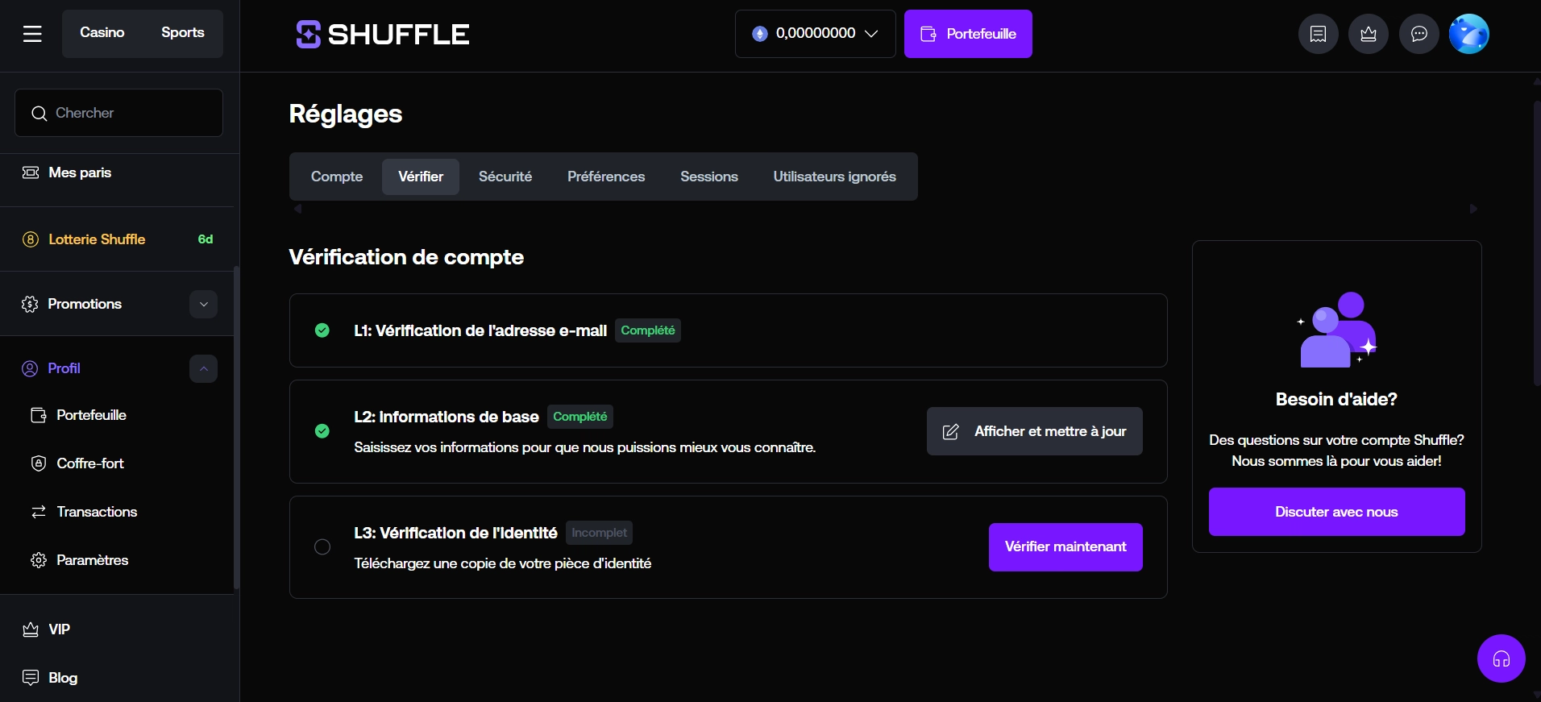Click the VIP crown icon in sidebar
This screenshot has height=702, width=1541.
pos(31,629)
